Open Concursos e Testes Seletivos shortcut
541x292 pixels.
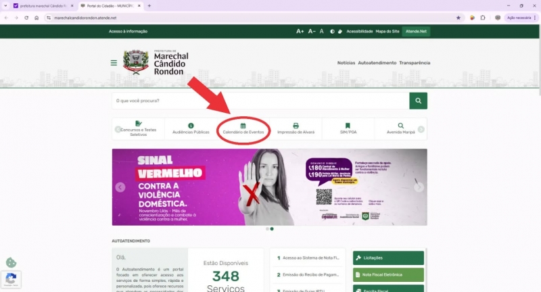point(139,128)
